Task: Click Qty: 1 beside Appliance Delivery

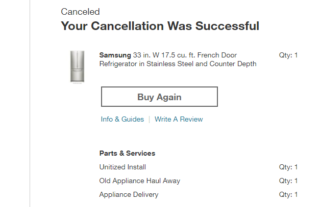Action: tap(288, 194)
